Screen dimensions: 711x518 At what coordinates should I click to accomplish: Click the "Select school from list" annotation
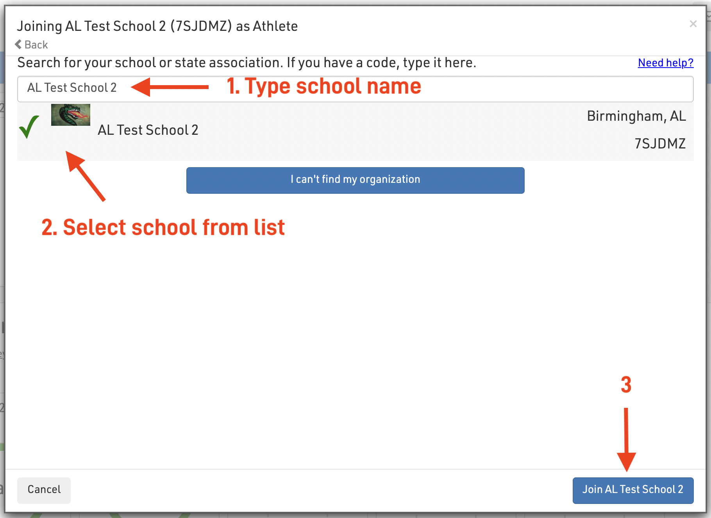pyautogui.click(x=163, y=228)
